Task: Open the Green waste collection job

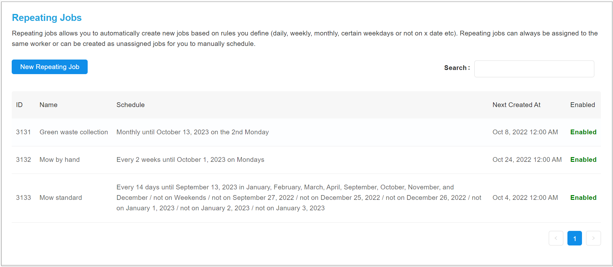Action: (x=74, y=132)
